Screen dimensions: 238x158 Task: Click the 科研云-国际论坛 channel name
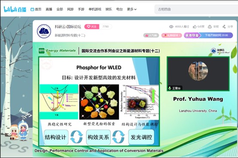[68, 27]
